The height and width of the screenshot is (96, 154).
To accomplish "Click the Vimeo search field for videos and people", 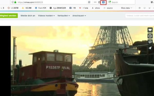I will 140,16.
